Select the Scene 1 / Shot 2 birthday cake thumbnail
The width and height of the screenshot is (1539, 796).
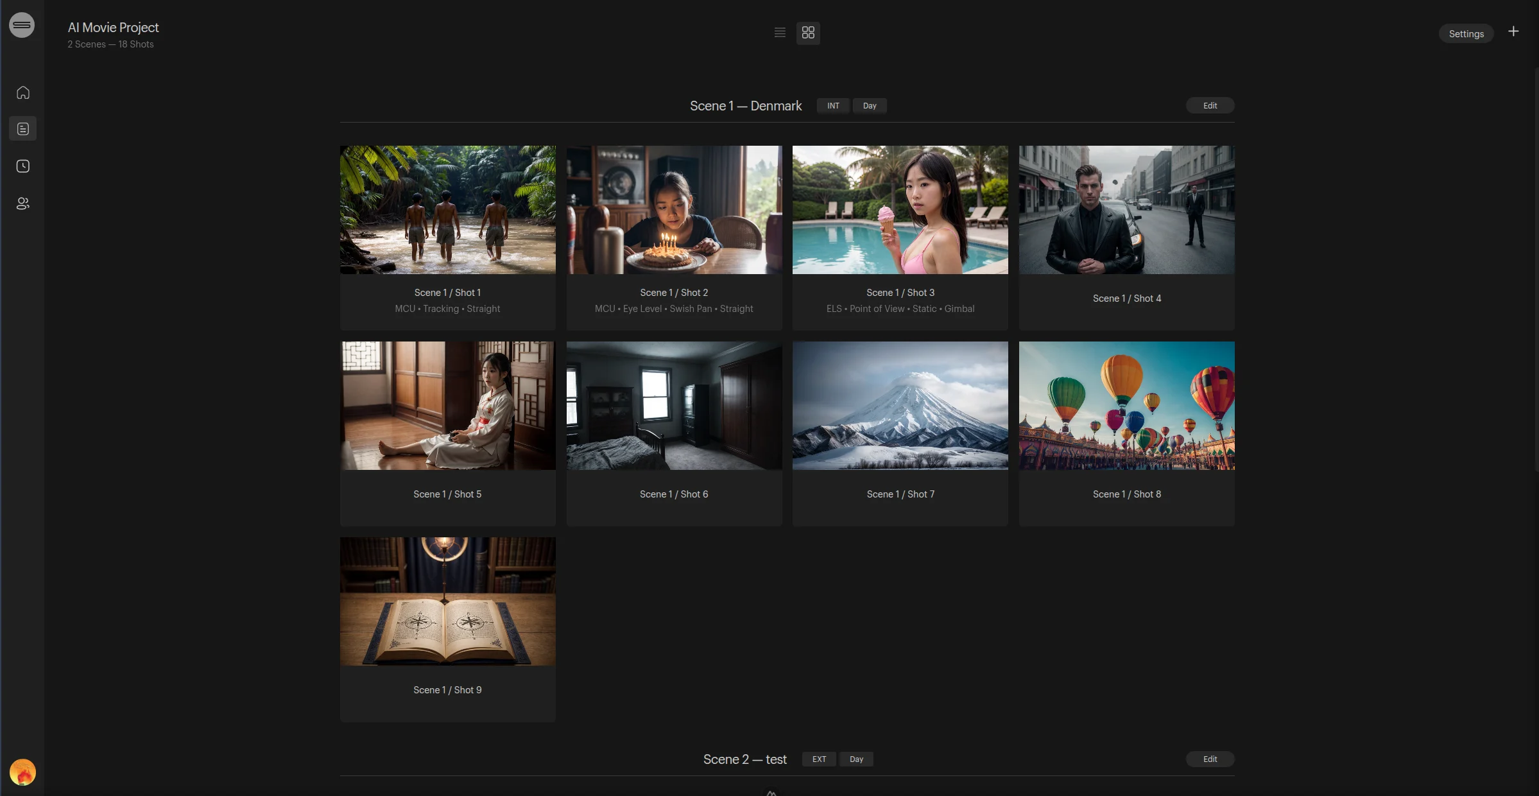[x=674, y=210]
